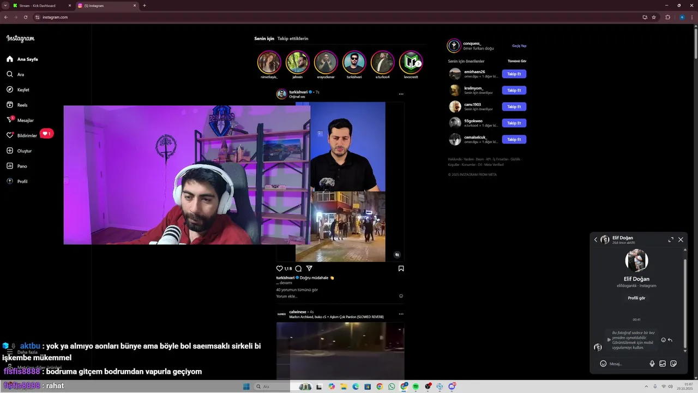Follow kralinyom_ with Takip Et
Screen dimensions: 698x393
tap(514, 90)
